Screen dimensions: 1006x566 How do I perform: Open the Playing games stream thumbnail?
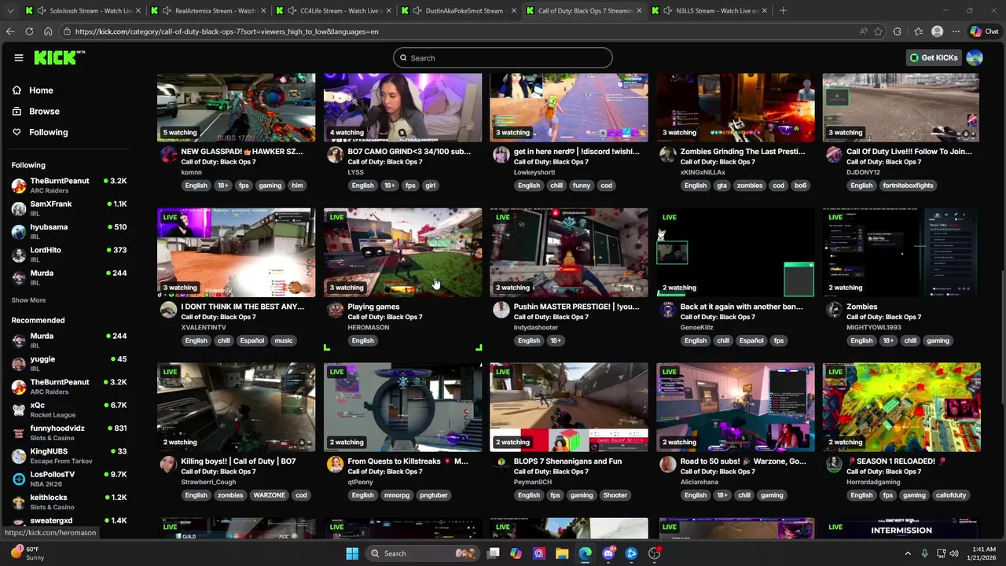point(402,252)
